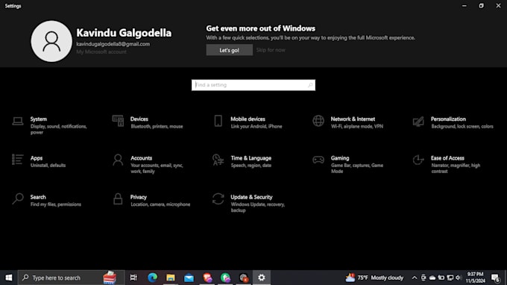The height and width of the screenshot is (285, 507).
Task: Click the Gmail address under the account name
Action: (113, 44)
